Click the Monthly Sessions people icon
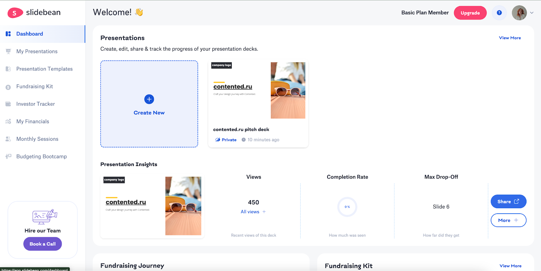Screen dimensions: 541x271 coord(8,139)
